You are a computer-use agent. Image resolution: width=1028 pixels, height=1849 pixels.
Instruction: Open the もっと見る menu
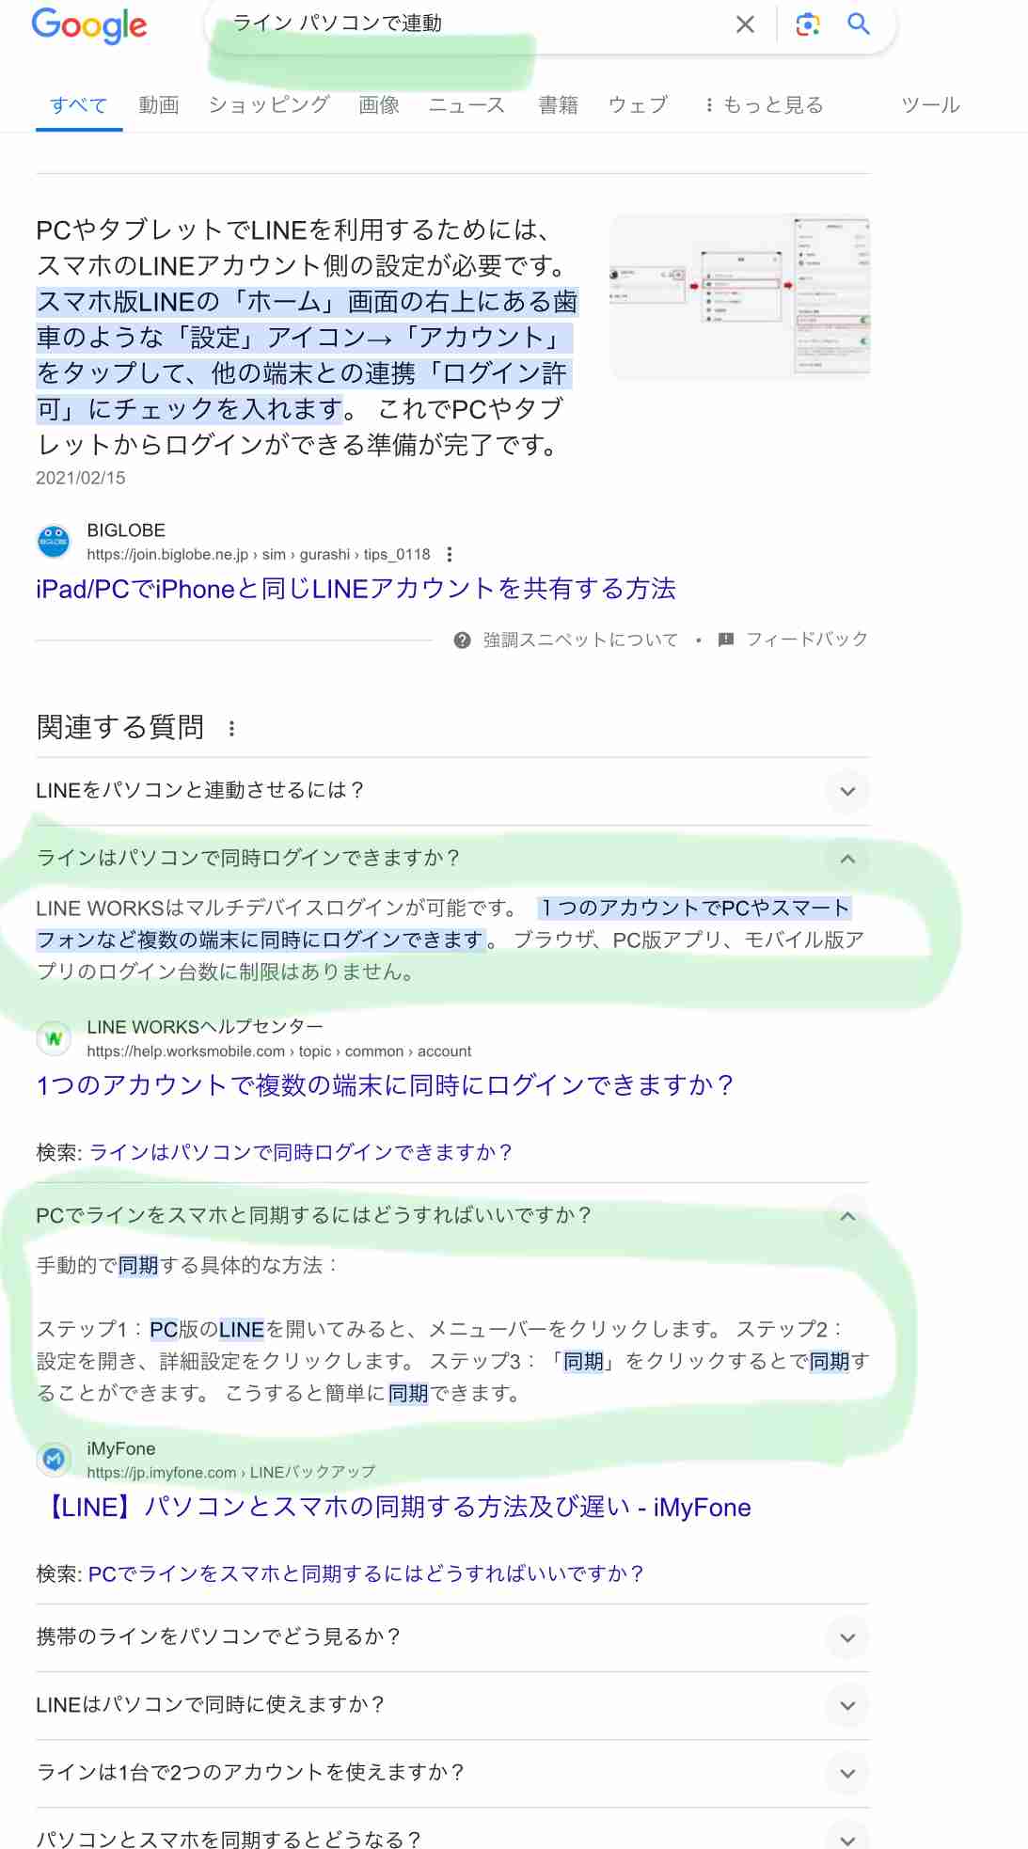click(x=764, y=104)
